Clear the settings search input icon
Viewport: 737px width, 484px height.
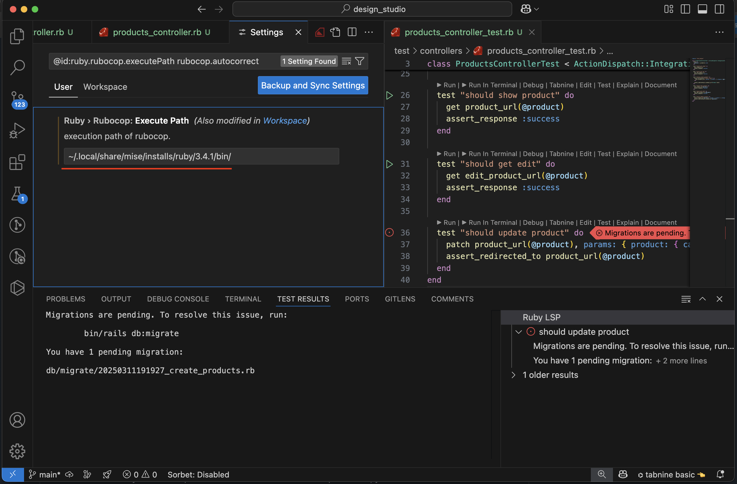point(346,61)
